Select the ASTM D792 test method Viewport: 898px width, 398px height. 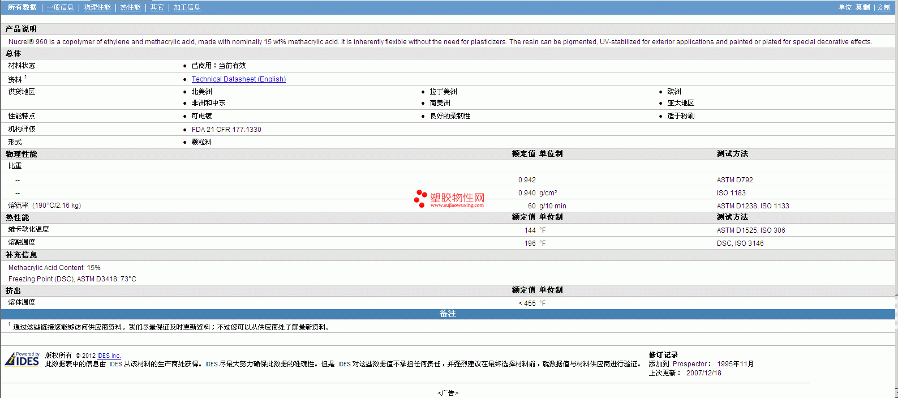point(734,180)
